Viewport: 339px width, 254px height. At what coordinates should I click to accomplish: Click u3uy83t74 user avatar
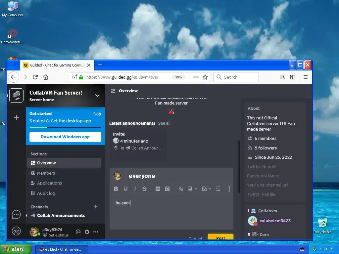coord(34,232)
